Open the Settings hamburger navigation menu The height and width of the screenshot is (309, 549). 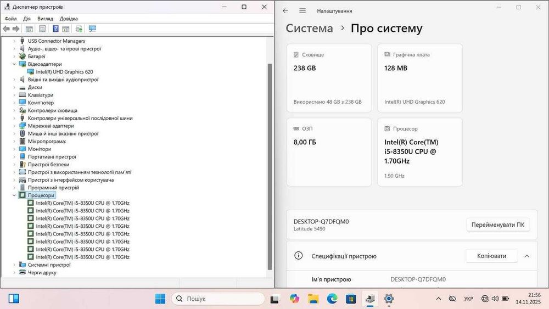coord(302,11)
